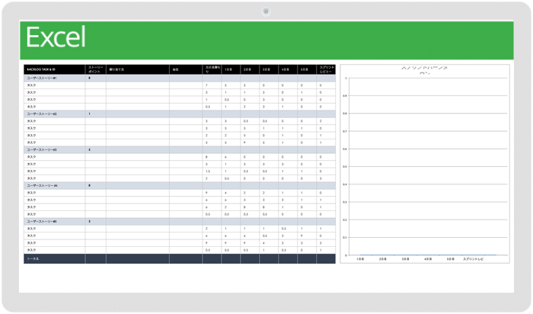Click the 元の見積もり column header
533x314 pixels.
click(x=212, y=69)
